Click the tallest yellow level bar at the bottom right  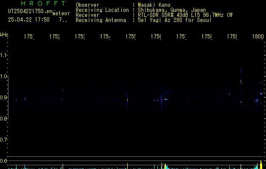[x=261, y=165]
